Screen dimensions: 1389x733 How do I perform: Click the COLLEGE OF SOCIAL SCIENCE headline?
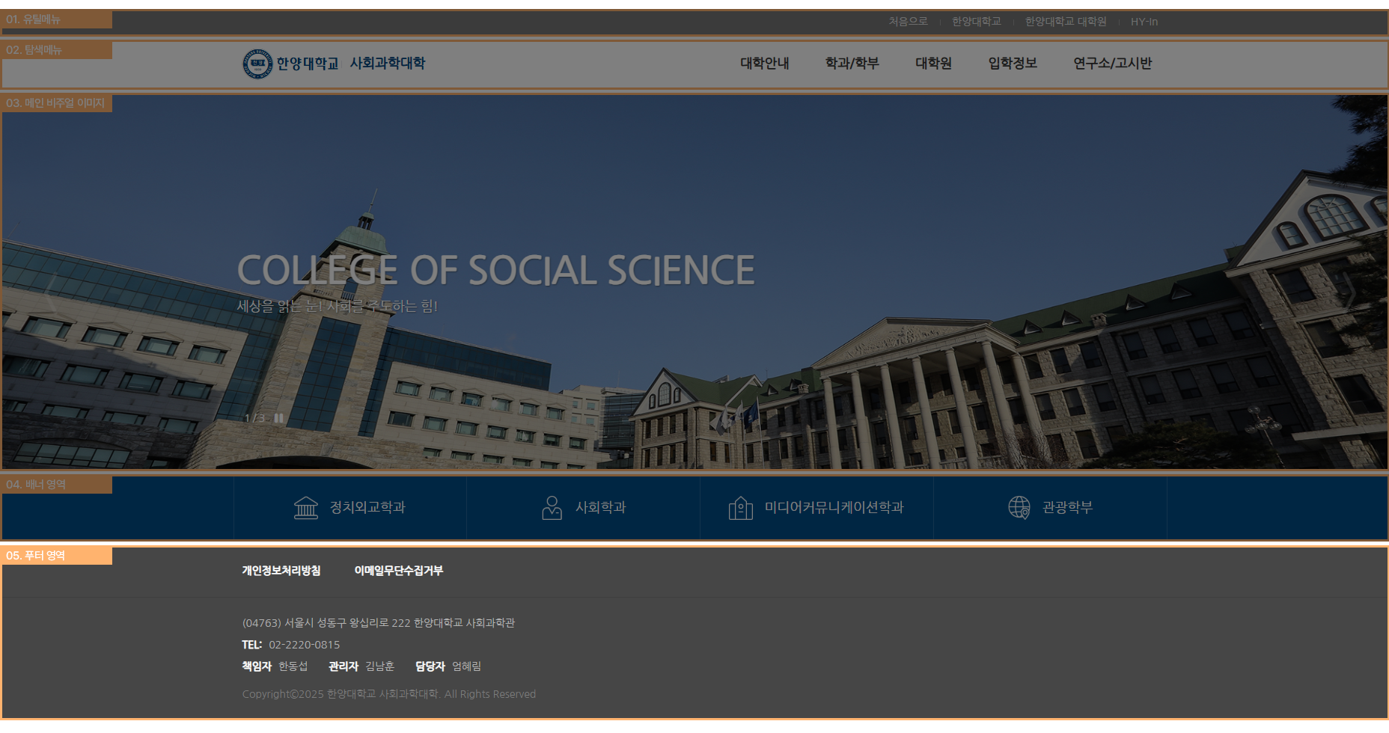click(x=495, y=270)
